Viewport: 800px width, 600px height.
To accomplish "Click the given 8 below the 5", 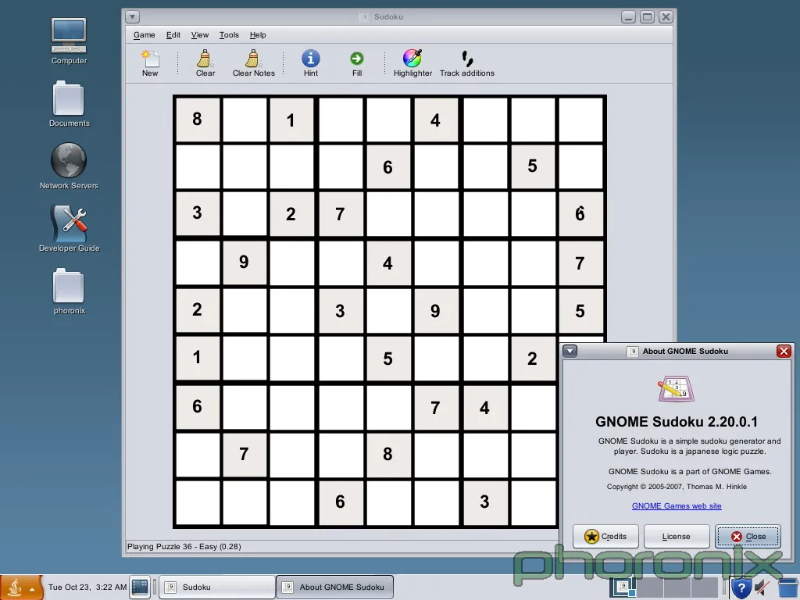I will click(x=388, y=455).
